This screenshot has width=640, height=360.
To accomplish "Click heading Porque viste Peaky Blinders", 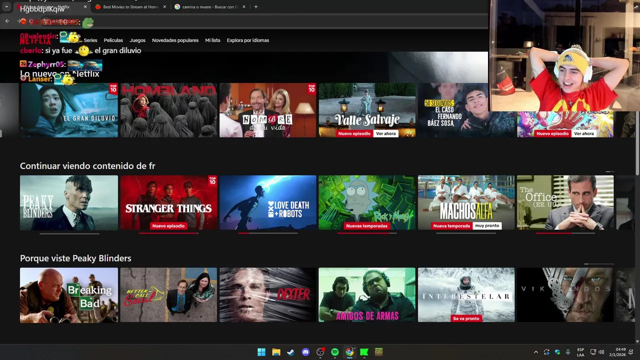I will [x=75, y=258].
